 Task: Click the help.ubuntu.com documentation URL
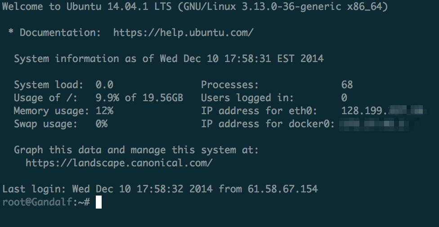click(x=184, y=33)
